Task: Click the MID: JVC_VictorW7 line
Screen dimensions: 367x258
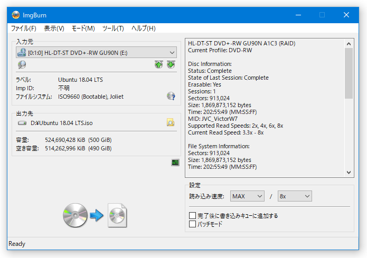Action: [213, 119]
